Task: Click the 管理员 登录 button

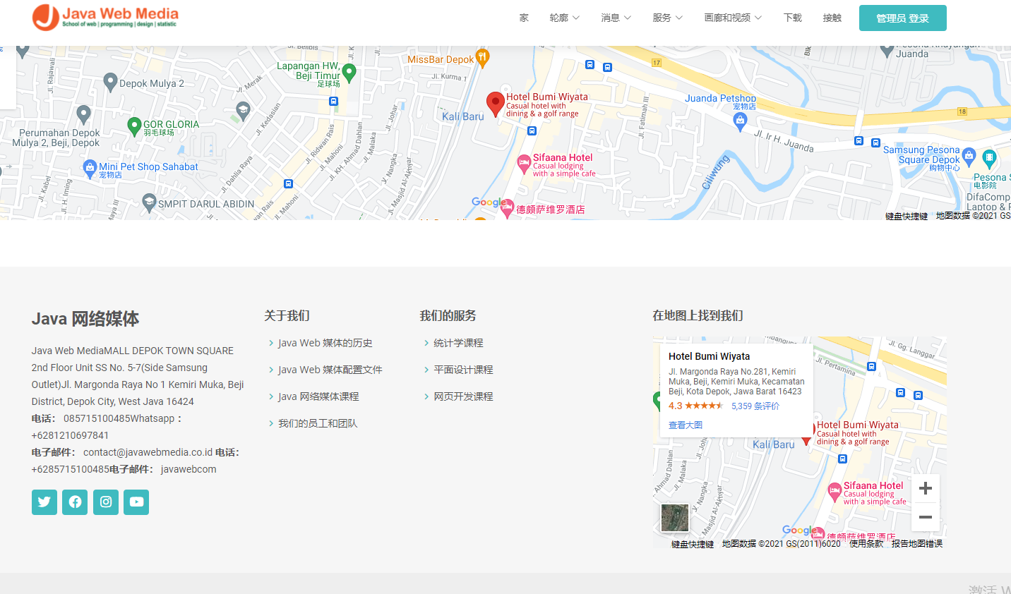Action: [x=903, y=18]
